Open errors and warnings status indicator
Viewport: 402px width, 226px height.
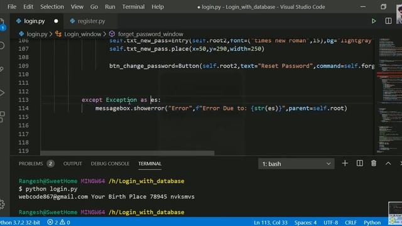(x=58, y=222)
